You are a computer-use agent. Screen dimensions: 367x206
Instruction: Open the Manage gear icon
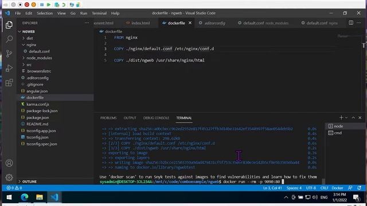pyautogui.click(x=9, y=177)
